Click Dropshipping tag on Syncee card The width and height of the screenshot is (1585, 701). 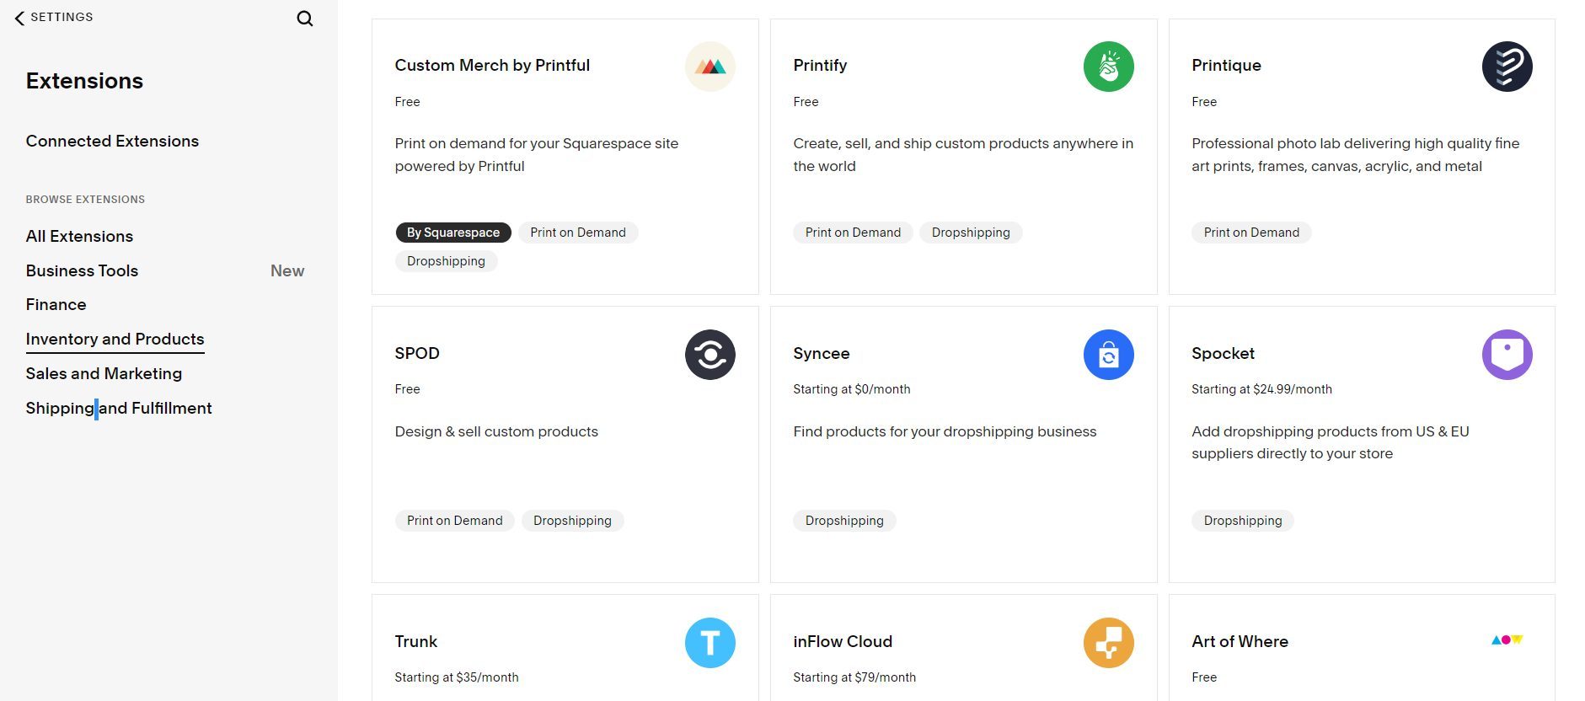point(844,521)
